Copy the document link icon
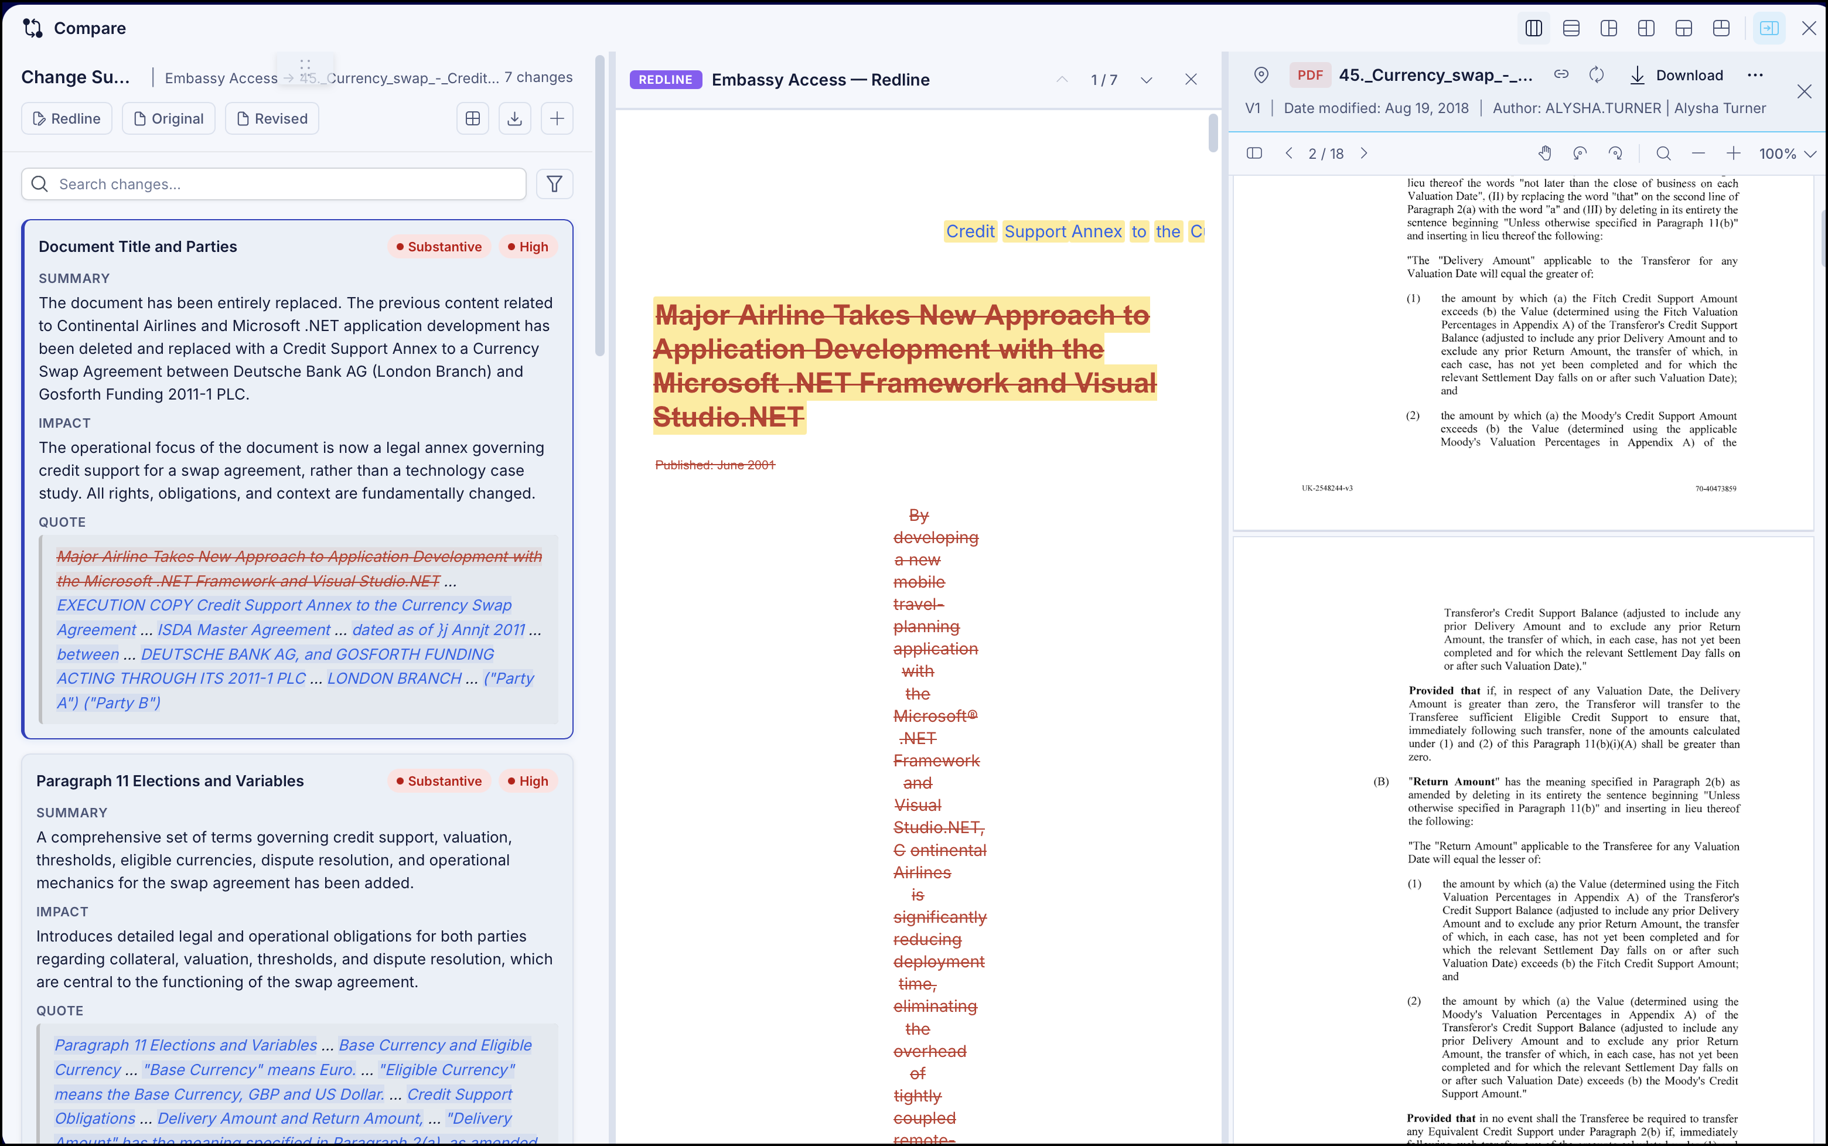The image size is (1828, 1146). pos(1561,74)
